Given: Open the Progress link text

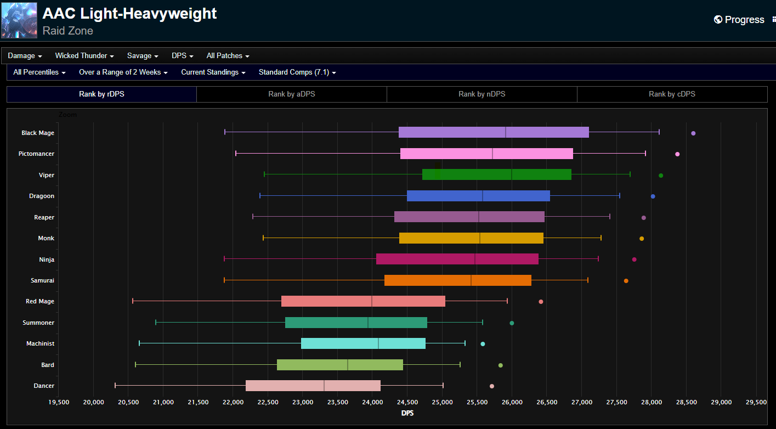Looking at the screenshot, I should pyautogui.click(x=744, y=20).
